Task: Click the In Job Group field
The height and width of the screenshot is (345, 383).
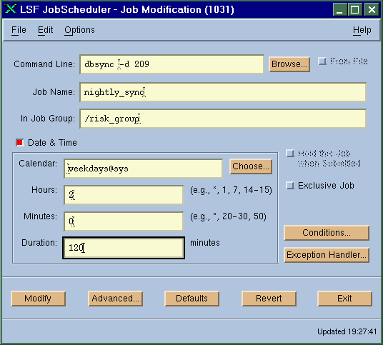Action: coord(223,119)
